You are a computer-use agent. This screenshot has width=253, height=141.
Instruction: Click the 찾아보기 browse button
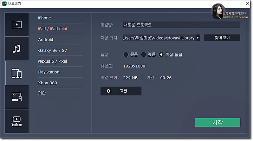pyautogui.click(x=222, y=38)
